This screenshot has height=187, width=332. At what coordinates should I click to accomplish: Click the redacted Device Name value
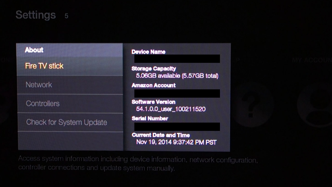click(177, 59)
